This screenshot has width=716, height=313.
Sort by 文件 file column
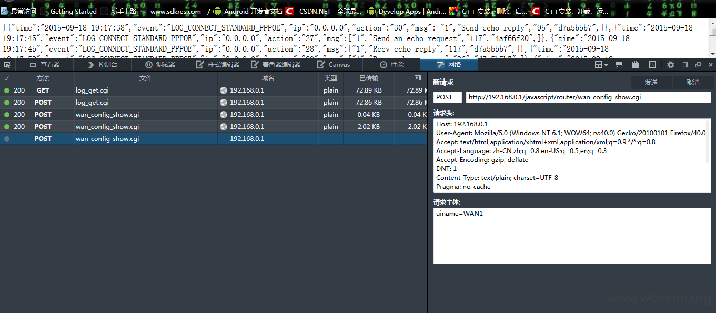pyautogui.click(x=146, y=78)
